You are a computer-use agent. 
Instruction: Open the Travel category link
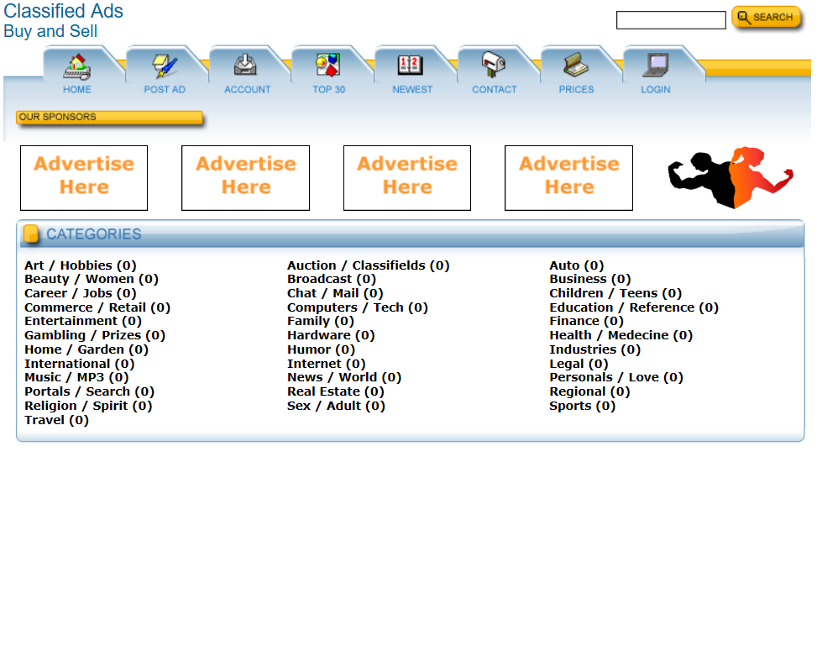[x=56, y=420]
